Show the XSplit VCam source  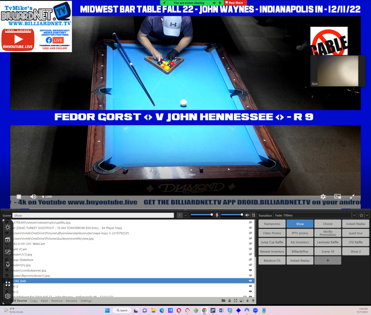click(x=250, y=249)
